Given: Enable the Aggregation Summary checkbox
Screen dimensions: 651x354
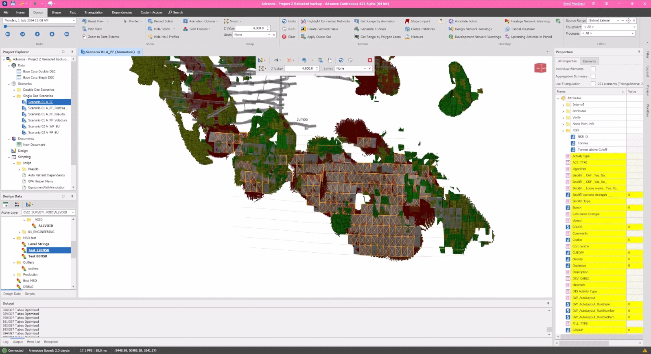Looking at the screenshot, I should coord(593,76).
